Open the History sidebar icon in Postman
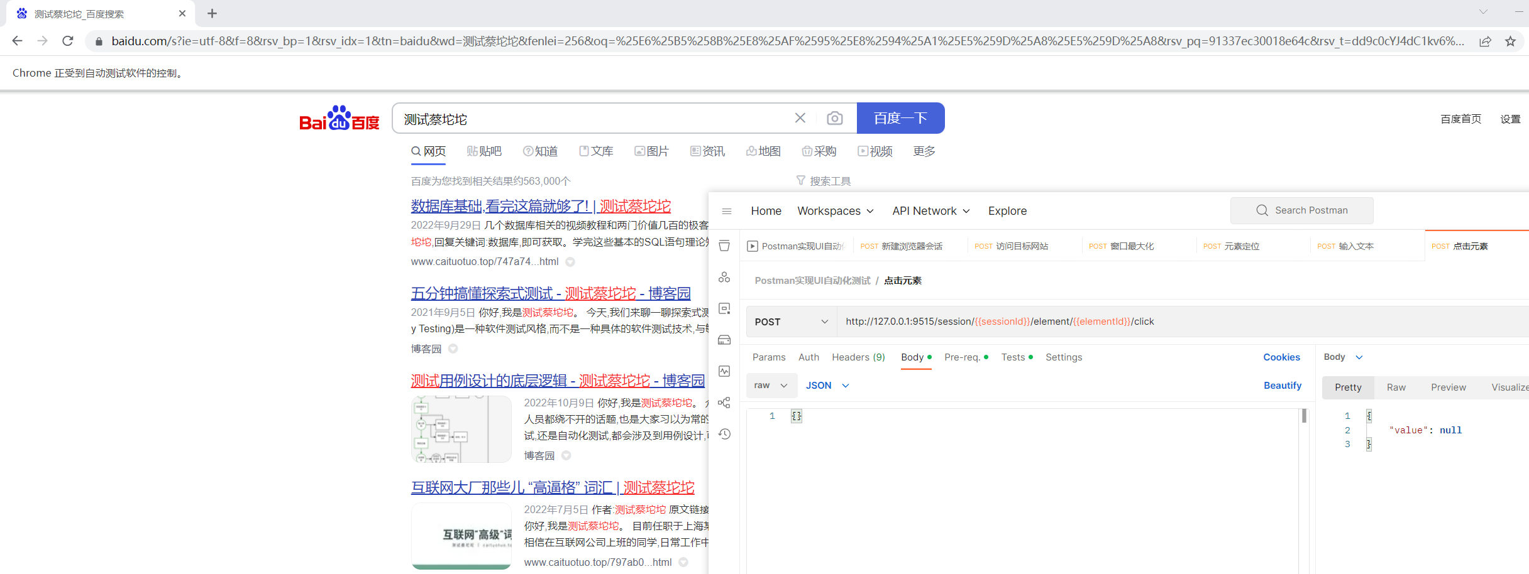Image resolution: width=1529 pixels, height=574 pixels. [x=724, y=434]
